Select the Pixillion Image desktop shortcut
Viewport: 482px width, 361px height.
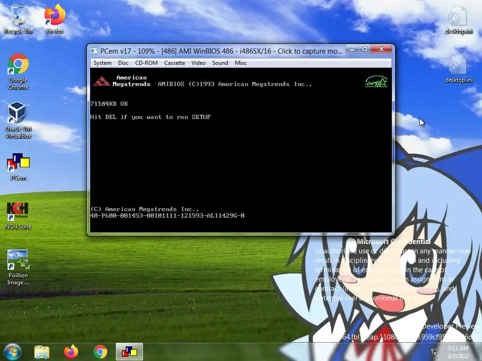tap(18, 267)
